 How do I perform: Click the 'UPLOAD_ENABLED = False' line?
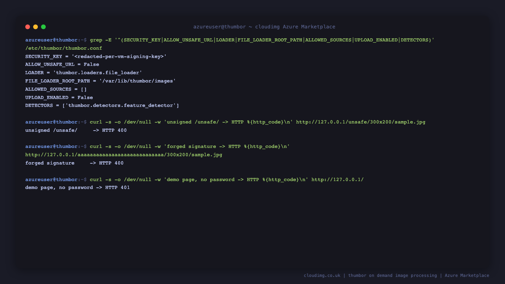[x=59, y=97]
